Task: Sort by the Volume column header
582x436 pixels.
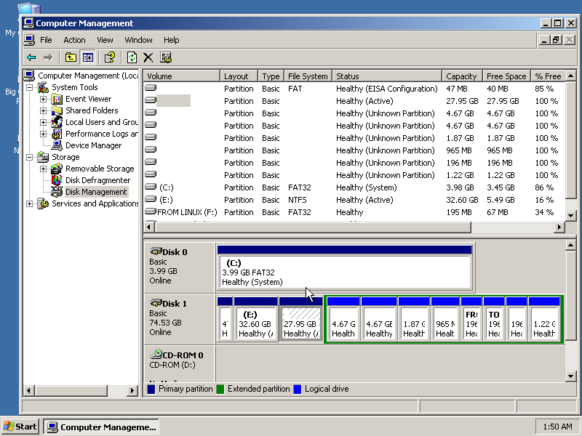Action: pyautogui.click(x=182, y=76)
